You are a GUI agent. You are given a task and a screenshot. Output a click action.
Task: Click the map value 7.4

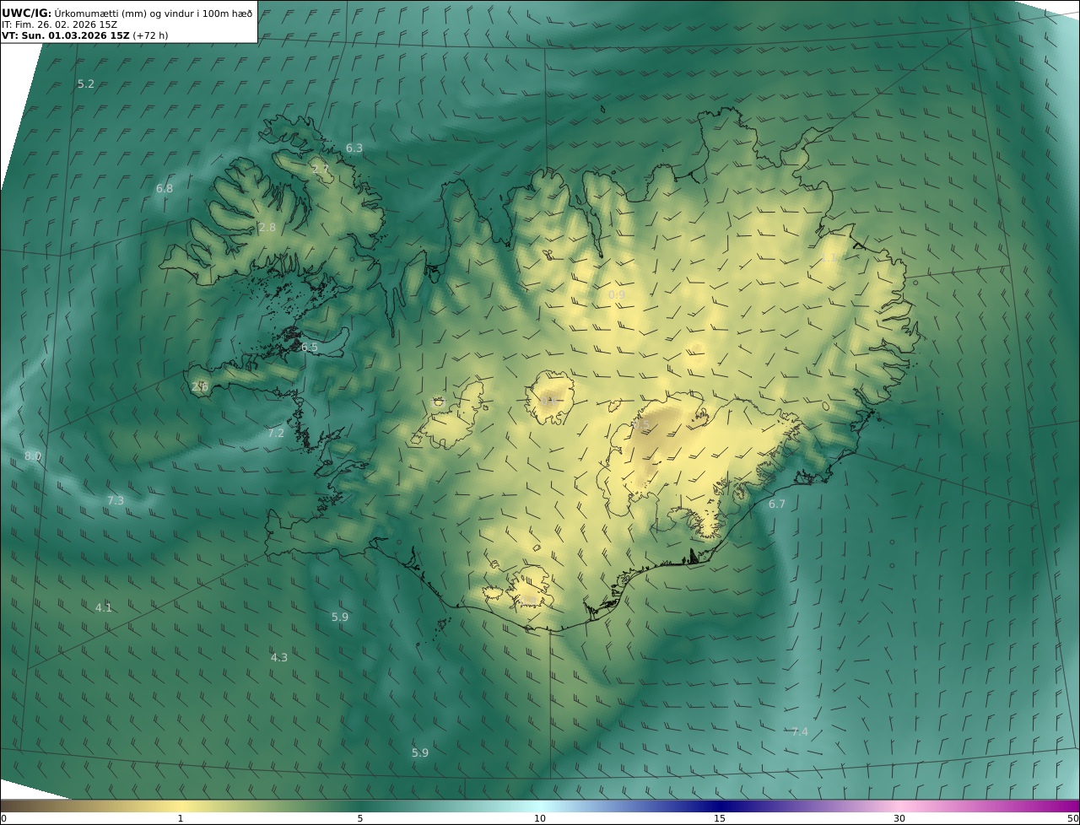click(x=799, y=732)
